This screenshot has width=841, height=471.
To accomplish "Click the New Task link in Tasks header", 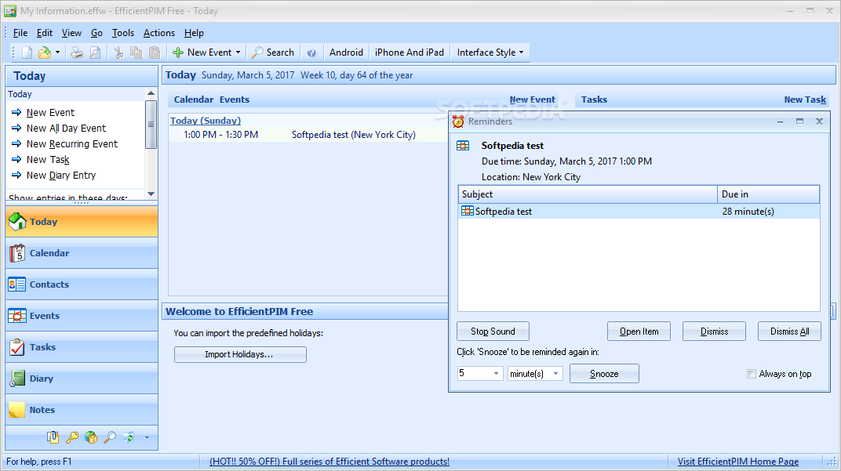I will 805,100.
